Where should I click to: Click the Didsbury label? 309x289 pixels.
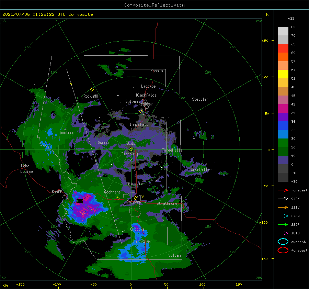point(129,154)
